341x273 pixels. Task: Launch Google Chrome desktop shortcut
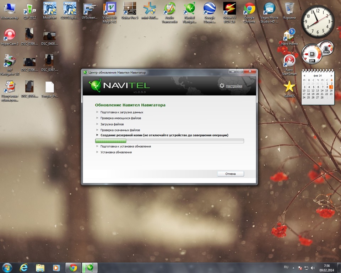[249, 13]
